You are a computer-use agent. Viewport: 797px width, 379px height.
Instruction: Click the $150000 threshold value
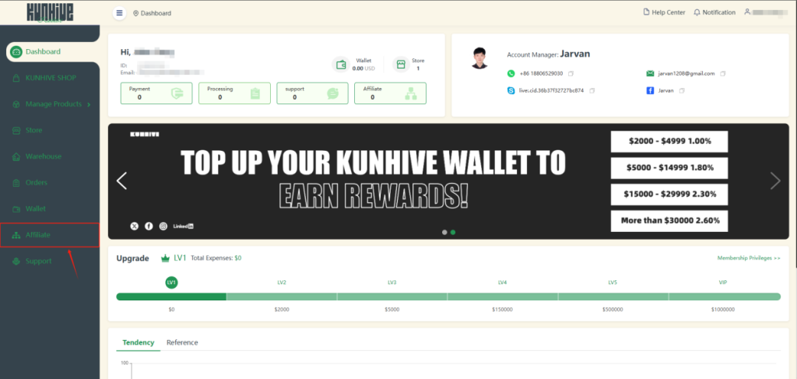click(x=502, y=310)
